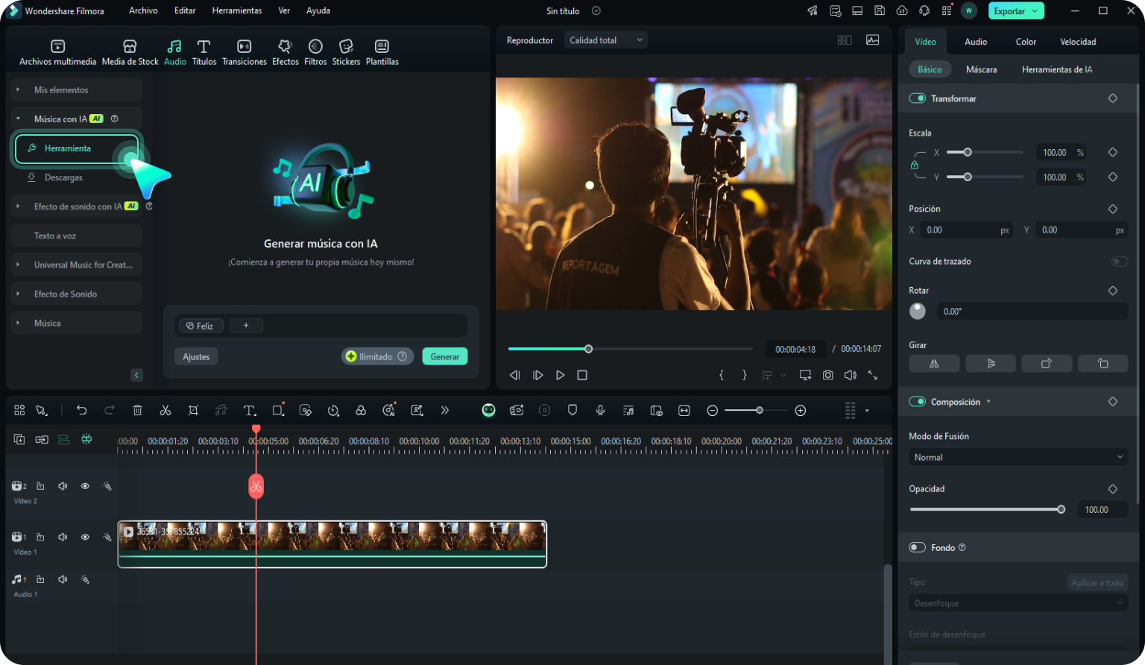Viewport: 1145px width, 665px height.
Task: Mute the Vídeo 2 track
Action: [63, 486]
